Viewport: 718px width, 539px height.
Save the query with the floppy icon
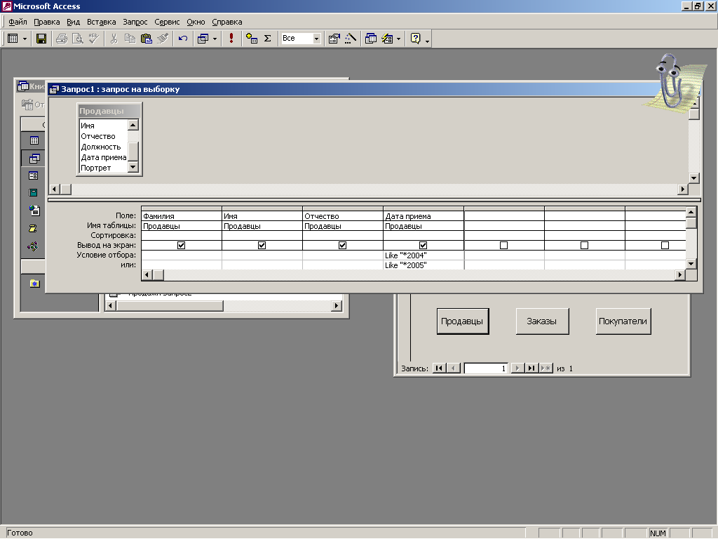tap(41, 39)
